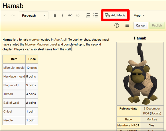Toggle italic formatting
The image size is (166, 131).
point(62,16)
